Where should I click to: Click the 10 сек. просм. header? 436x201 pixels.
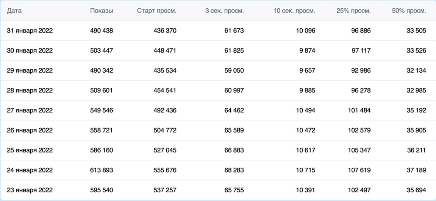294,11
